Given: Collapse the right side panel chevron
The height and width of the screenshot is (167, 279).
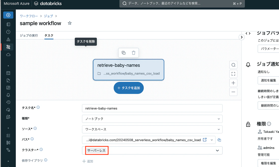Looking at the screenshot, I should [x=241, y=37].
